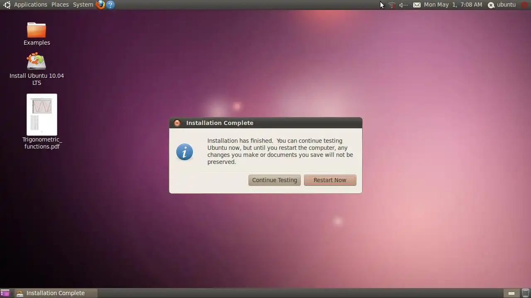The height and width of the screenshot is (298, 531).
Task: Click the Installation Complete title bar
Action: tap(265, 123)
